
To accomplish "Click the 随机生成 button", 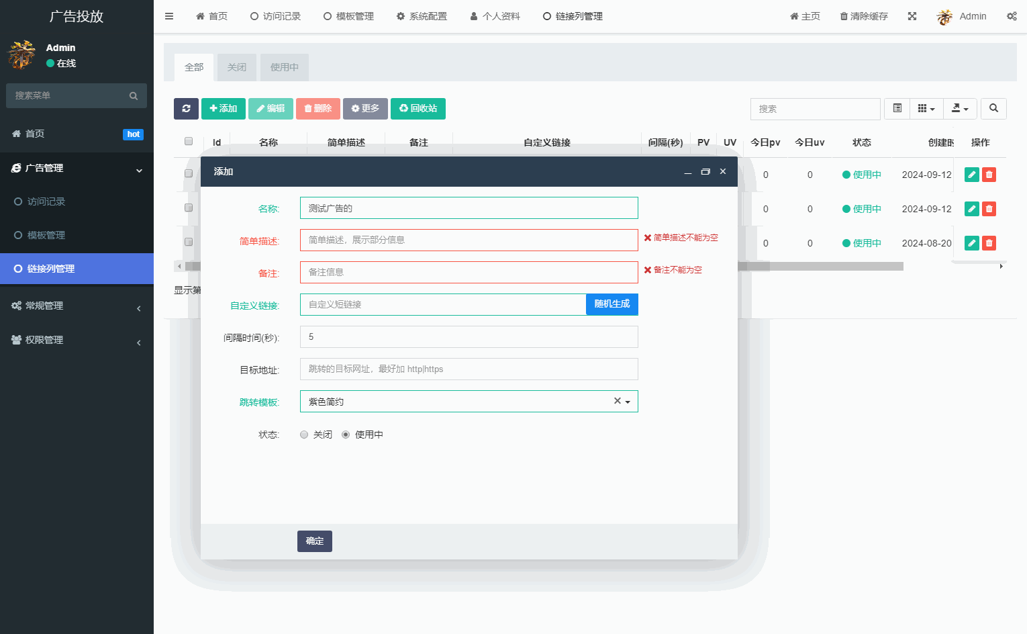I will pyautogui.click(x=612, y=304).
